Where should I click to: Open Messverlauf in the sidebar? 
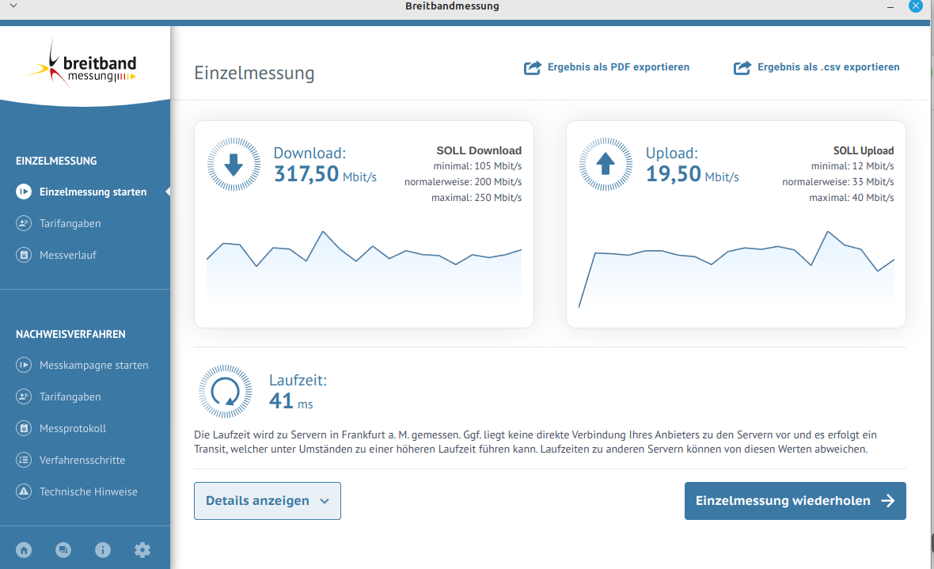point(67,255)
